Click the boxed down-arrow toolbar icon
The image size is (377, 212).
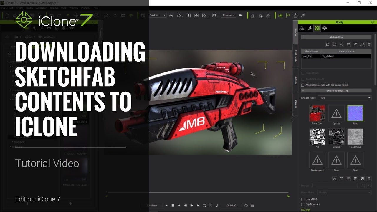(189, 15)
